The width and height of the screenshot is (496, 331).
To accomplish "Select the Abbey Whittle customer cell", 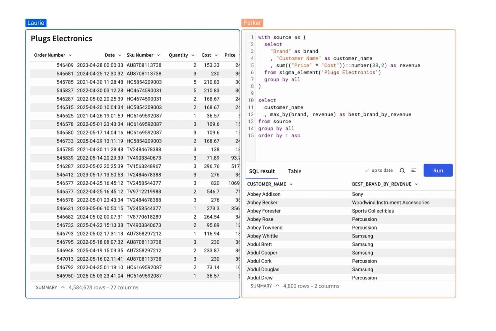I will (x=262, y=236).
